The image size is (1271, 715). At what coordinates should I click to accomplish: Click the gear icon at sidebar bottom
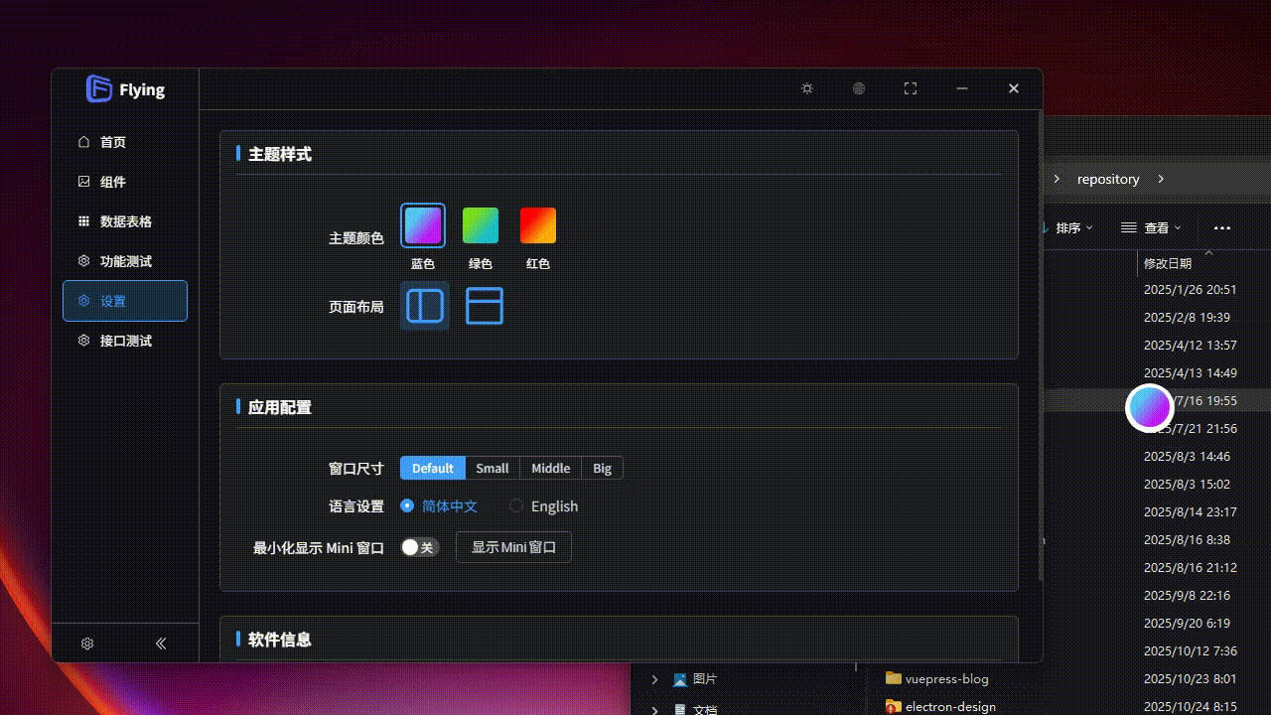click(x=87, y=643)
